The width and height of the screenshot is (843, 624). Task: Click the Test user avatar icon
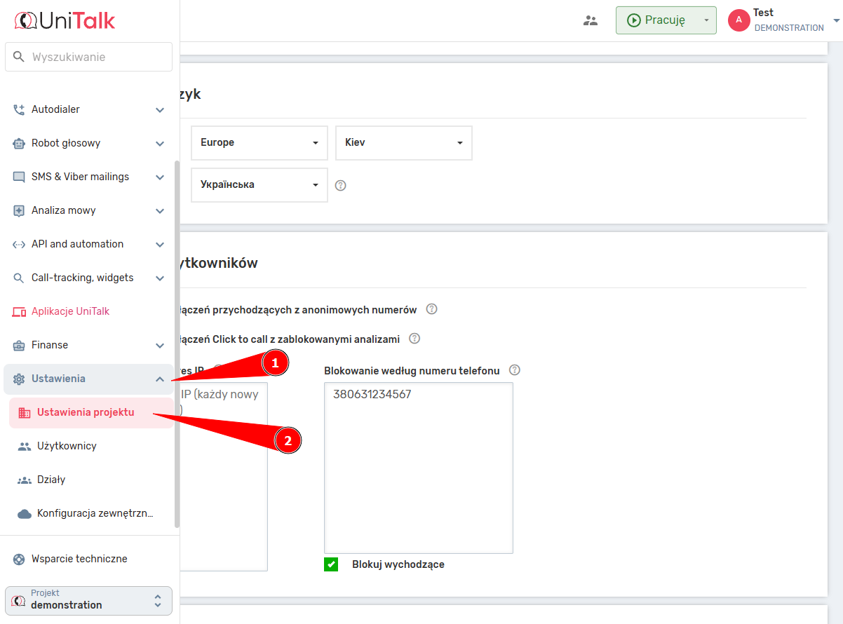[x=739, y=20]
